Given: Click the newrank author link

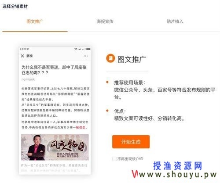Looking at the screenshot, I should pos(28,79).
